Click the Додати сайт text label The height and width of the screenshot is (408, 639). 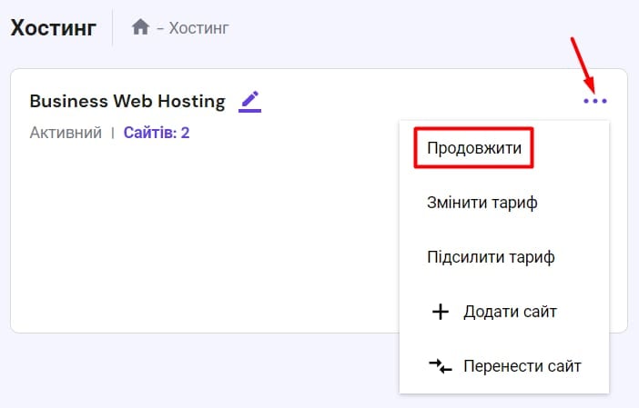pos(510,312)
